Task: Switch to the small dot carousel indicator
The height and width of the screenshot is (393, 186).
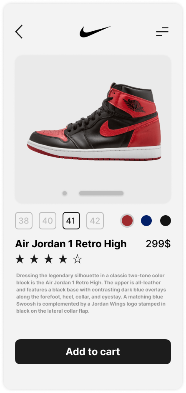Action: coord(65,193)
